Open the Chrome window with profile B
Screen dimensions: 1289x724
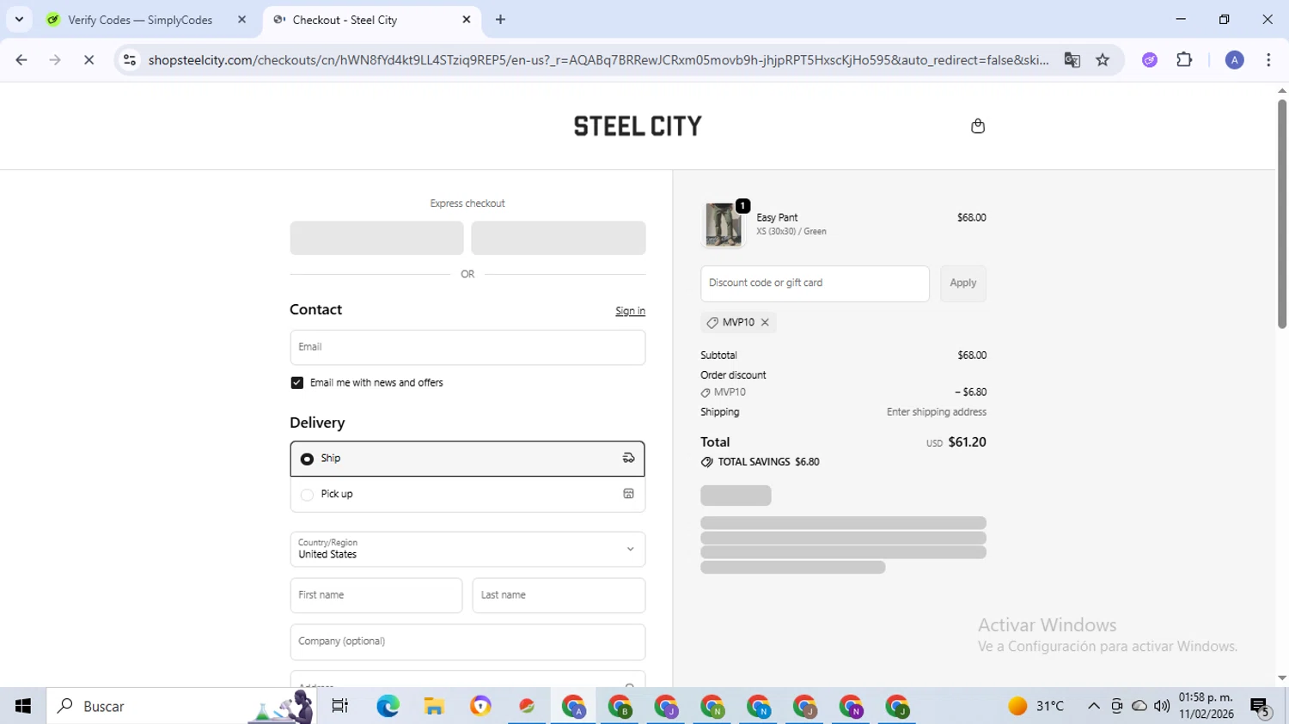[620, 706]
